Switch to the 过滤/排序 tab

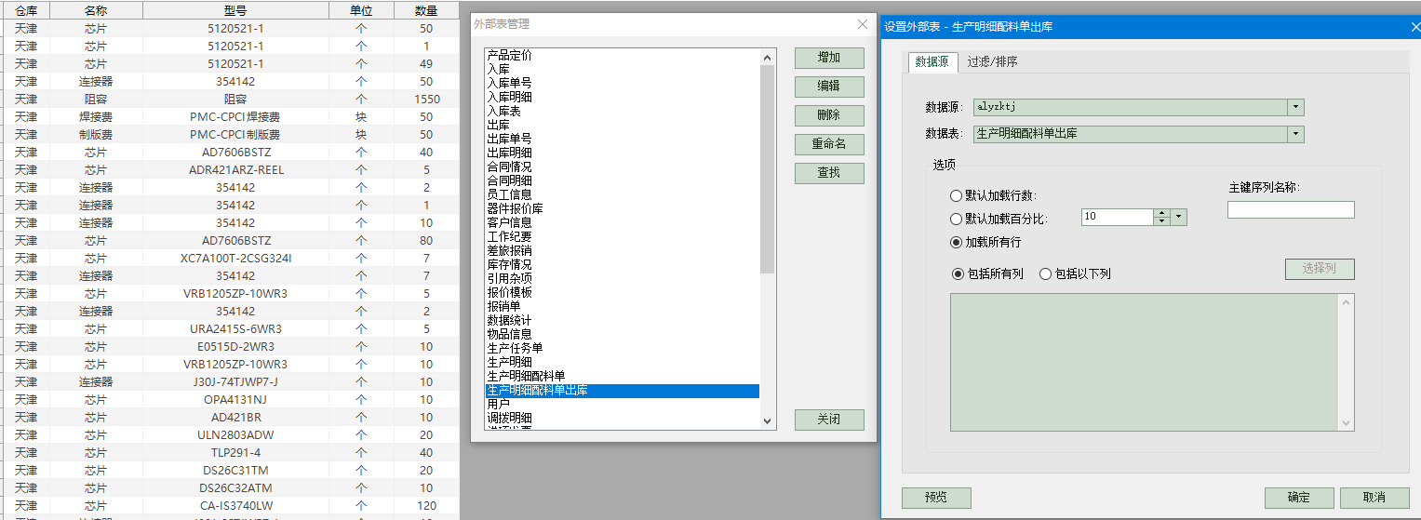click(x=992, y=61)
